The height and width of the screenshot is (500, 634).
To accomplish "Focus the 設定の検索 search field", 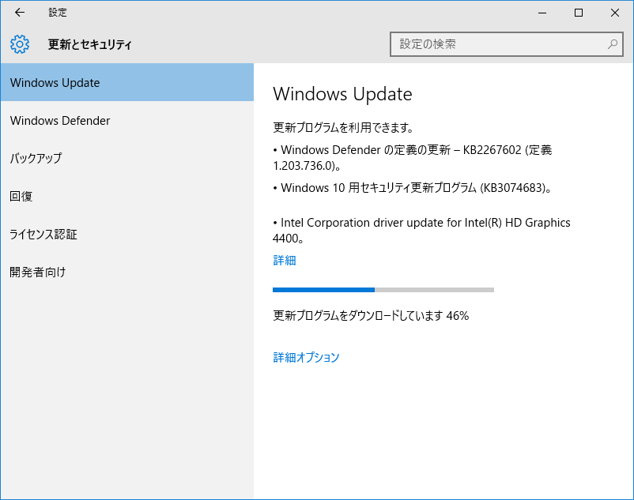I will 506,44.
